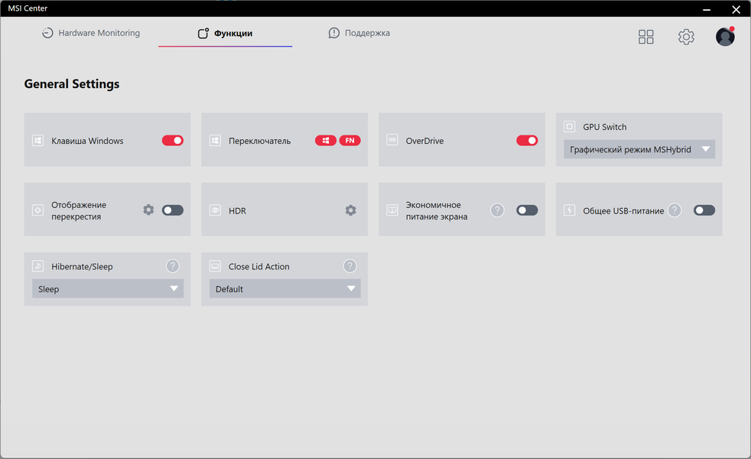The width and height of the screenshot is (751, 459).
Task: Click the Hibernate/Sleep moon icon
Action: tap(37, 266)
